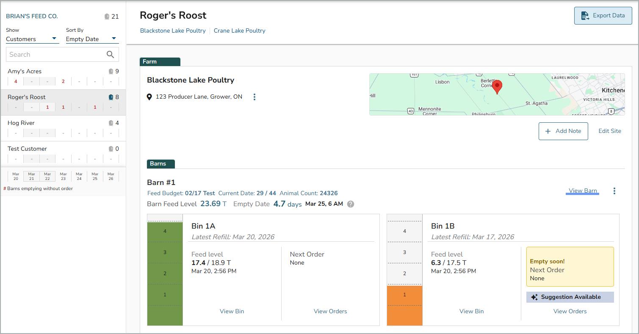Click the bin icon next to Roger's Roost
Screen dimensions: 639x334
pyautogui.click(x=111, y=97)
